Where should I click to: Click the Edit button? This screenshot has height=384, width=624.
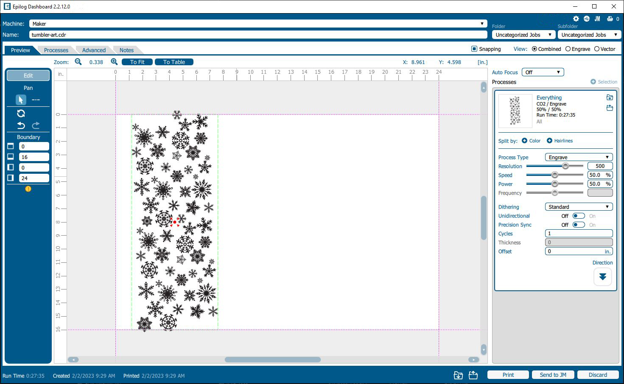pyautogui.click(x=28, y=75)
